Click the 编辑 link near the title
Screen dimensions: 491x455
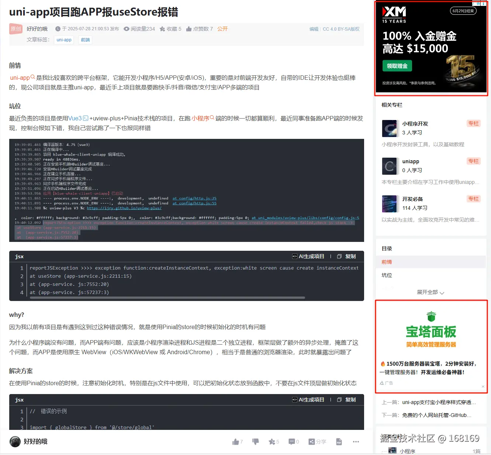click(313, 29)
